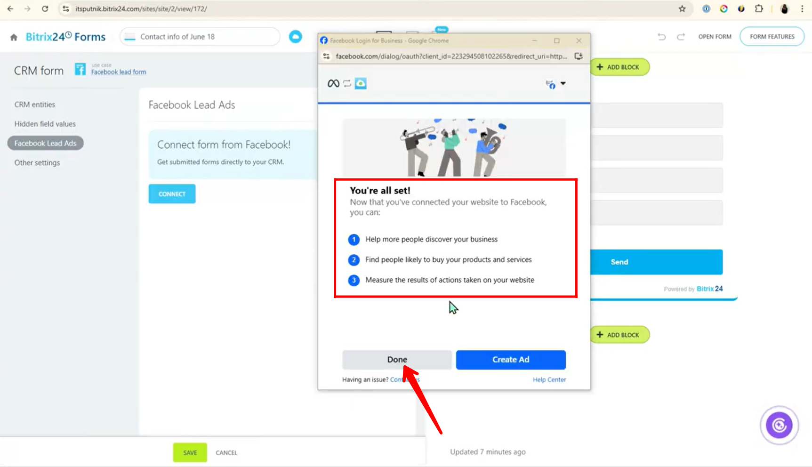This screenshot has width=812, height=467.
Task: Open the 1Password extension icon
Action: [706, 9]
